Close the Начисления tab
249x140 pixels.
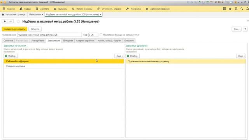point(42,15)
